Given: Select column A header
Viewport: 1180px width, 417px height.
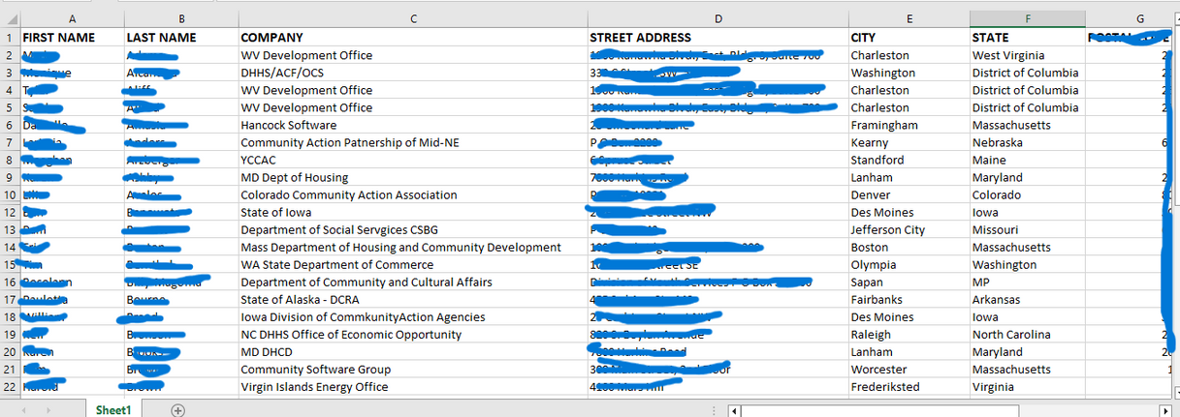Looking at the screenshot, I should tap(71, 18).
